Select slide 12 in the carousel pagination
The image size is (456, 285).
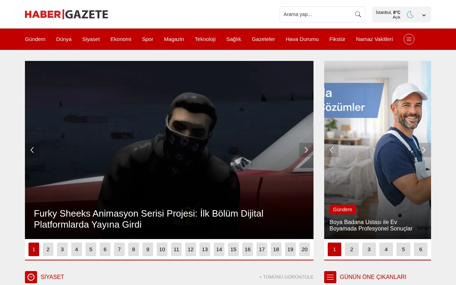pyautogui.click(x=191, y=249)
